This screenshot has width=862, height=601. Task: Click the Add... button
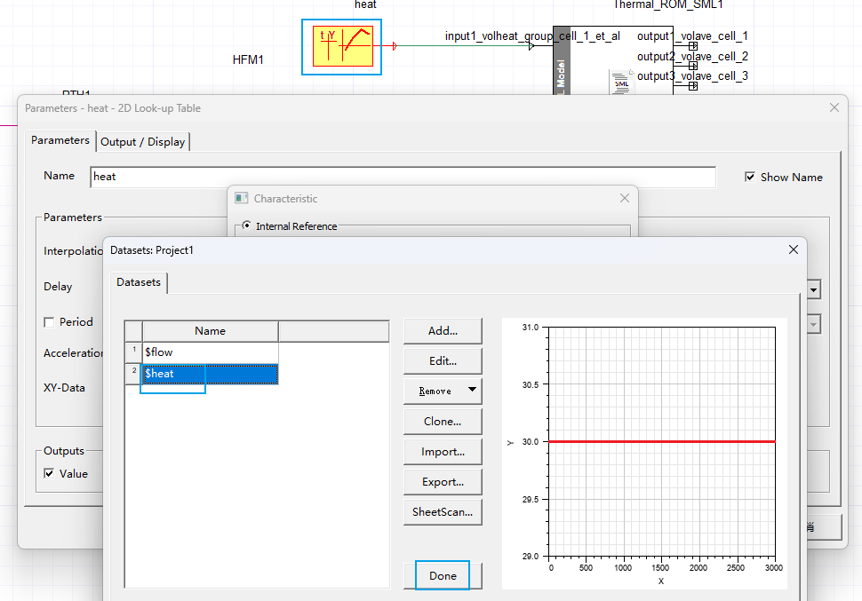point(443,331)
